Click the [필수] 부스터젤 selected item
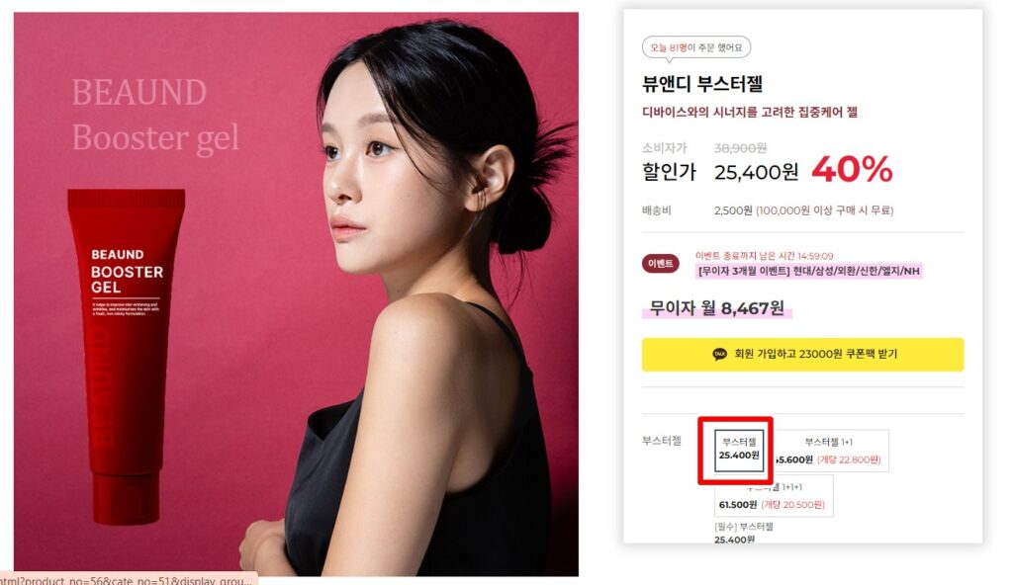Viewport: 1013px width, 585px height. coord(744,533)
